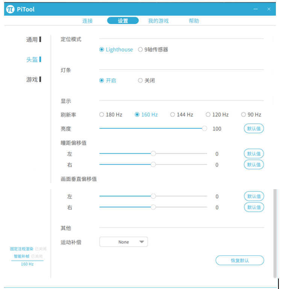Open the 连接 tab
The width and height of the screenshot is (286, 289).
click(x=88, y=21)
